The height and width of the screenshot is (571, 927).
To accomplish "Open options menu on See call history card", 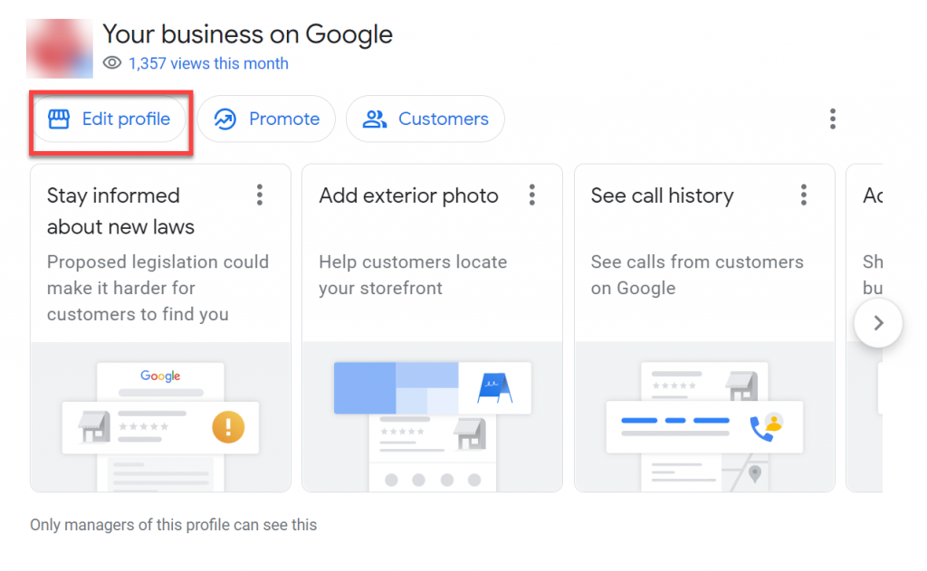I will click(804, 195).
